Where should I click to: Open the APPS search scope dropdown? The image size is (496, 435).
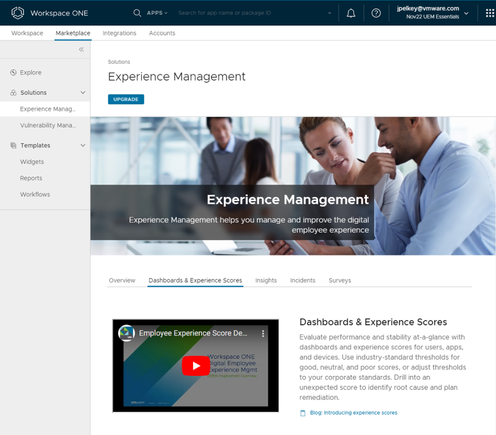tap(157, 13)
